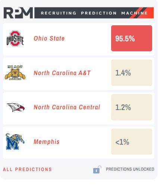View All Predictions link
The height and width of the screenshot is (187, 160).
coord(27,170)
